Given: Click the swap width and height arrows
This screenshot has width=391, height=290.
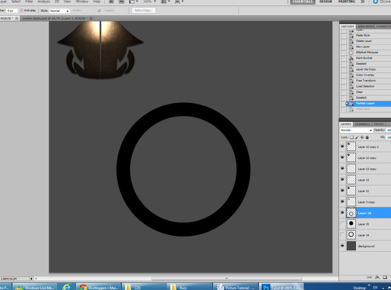Looking at the screenshot, I should 99,10.
